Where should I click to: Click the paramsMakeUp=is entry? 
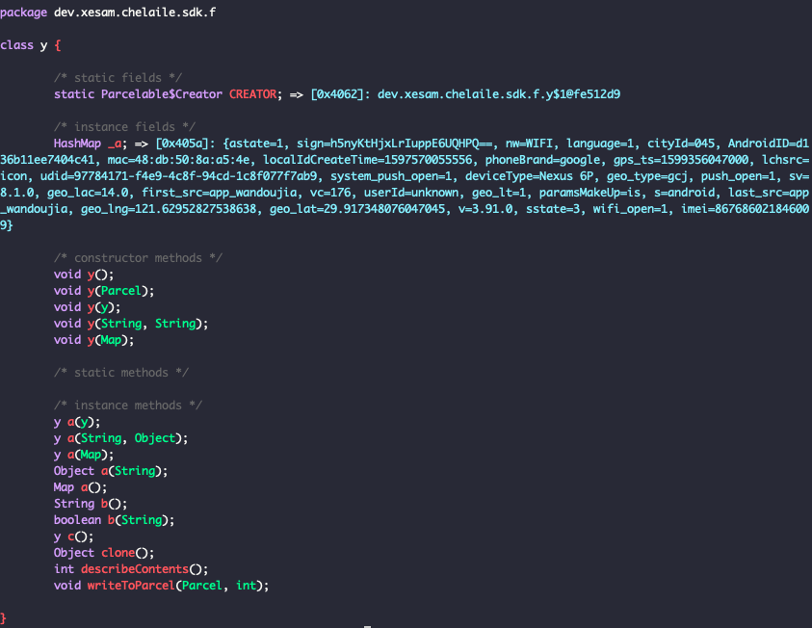click(589, 193)
